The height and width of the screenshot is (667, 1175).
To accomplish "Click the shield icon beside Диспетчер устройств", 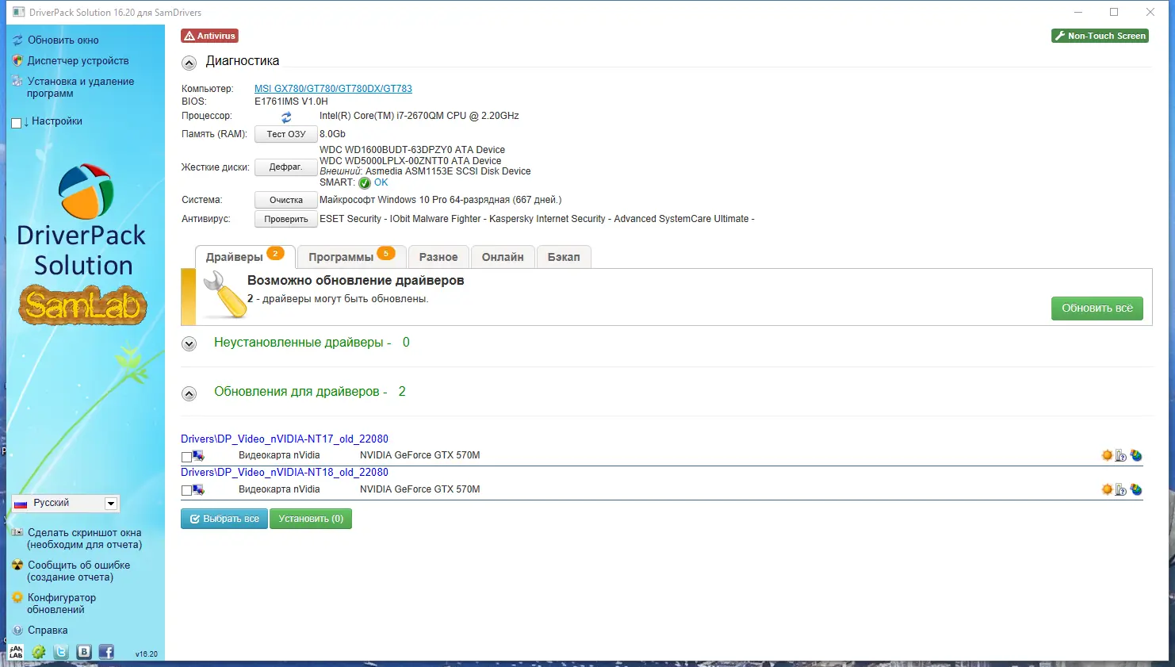I will click(17, 61).
